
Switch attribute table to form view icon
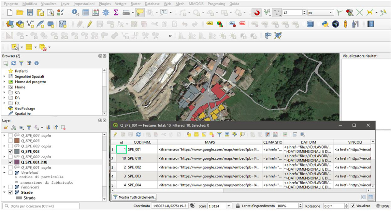[363, 197]
